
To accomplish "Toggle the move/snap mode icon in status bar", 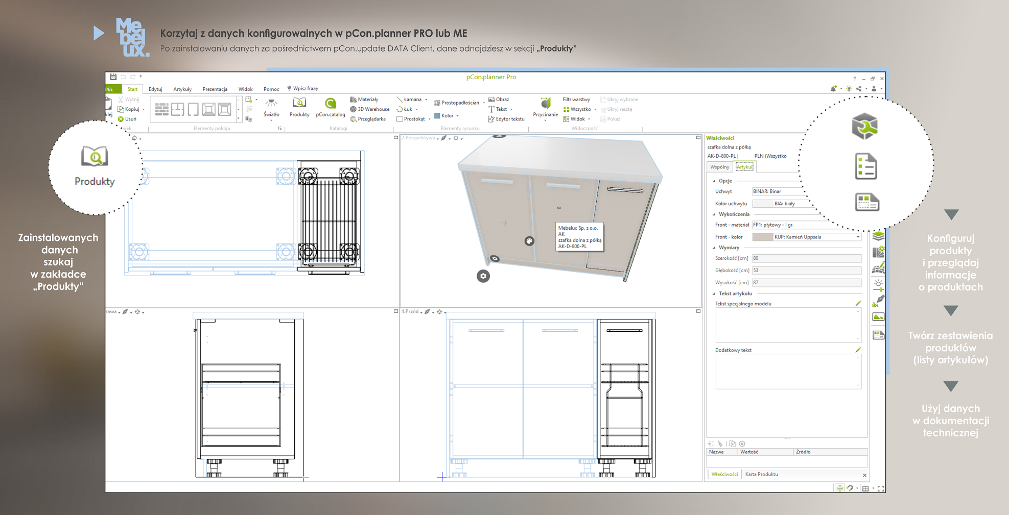I will coord(839,488).
